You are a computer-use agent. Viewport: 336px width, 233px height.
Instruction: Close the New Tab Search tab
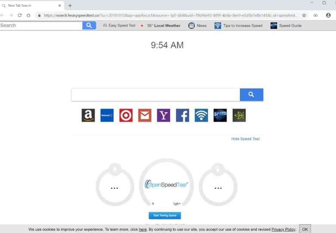click(x=59, y=6)
